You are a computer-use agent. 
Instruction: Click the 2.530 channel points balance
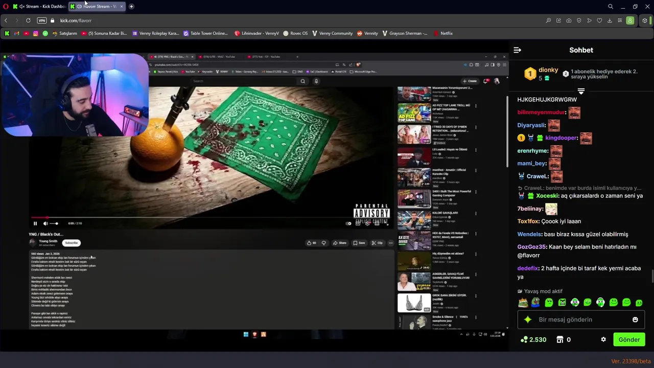tap(533, 339)
